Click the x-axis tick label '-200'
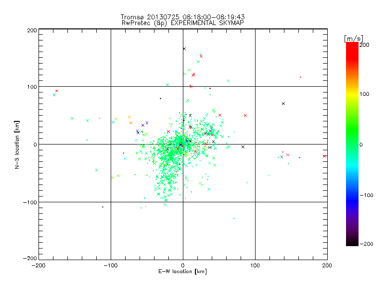The height and width of the screenshot is (289, 385). (x=38, y=265)
